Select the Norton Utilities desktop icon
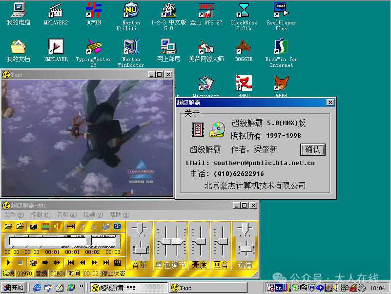 [131, 17]
